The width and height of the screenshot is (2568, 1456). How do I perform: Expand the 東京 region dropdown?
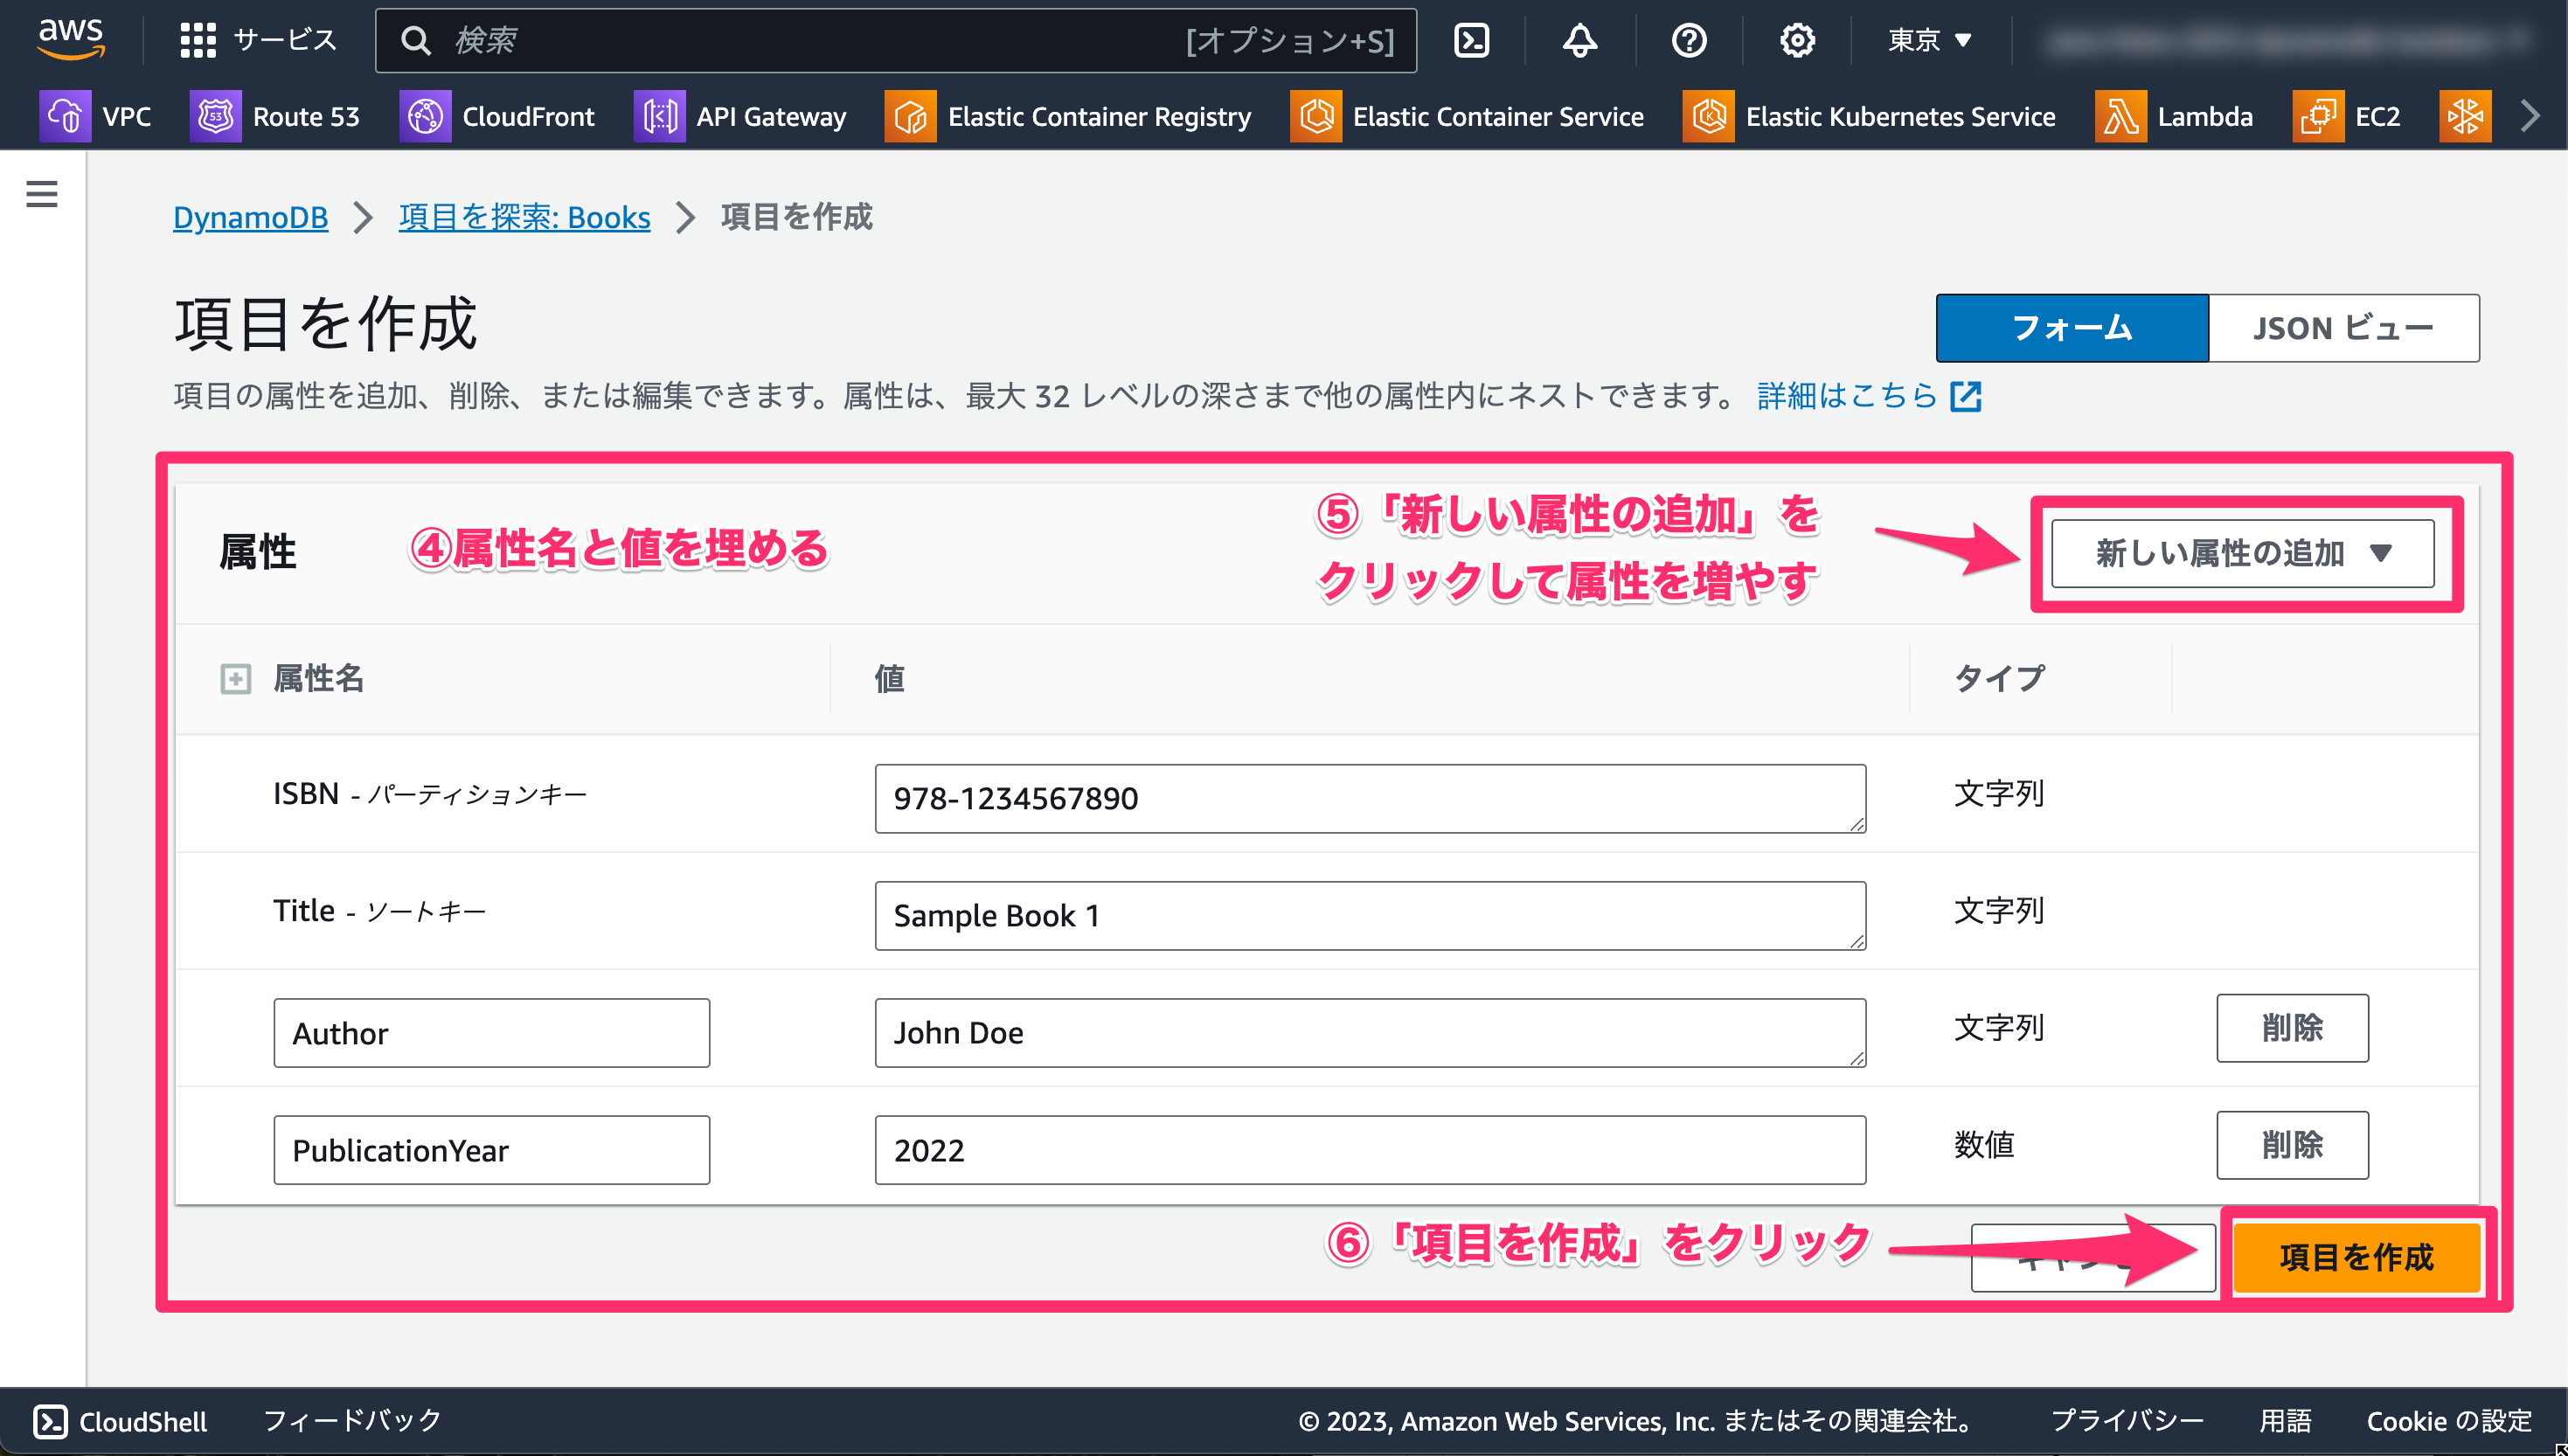tap(1929, 40)
